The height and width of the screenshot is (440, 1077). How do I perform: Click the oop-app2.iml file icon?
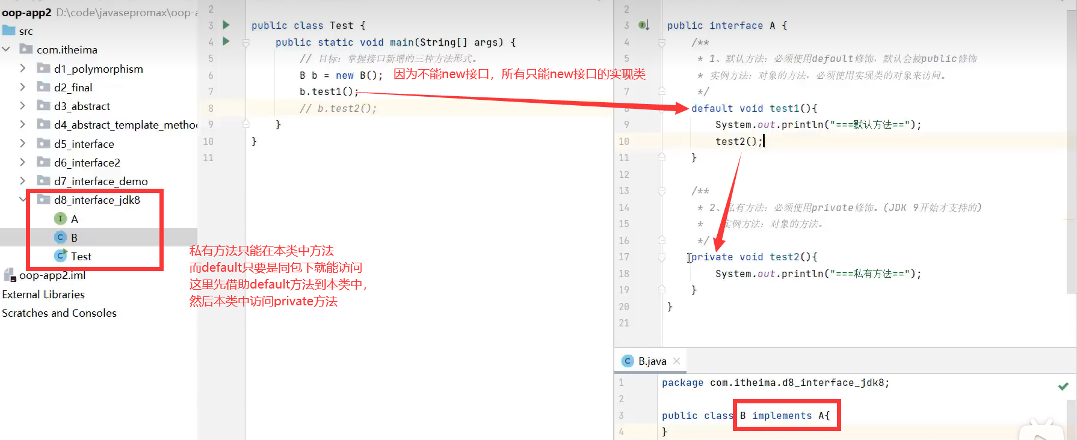pos(10,275)
